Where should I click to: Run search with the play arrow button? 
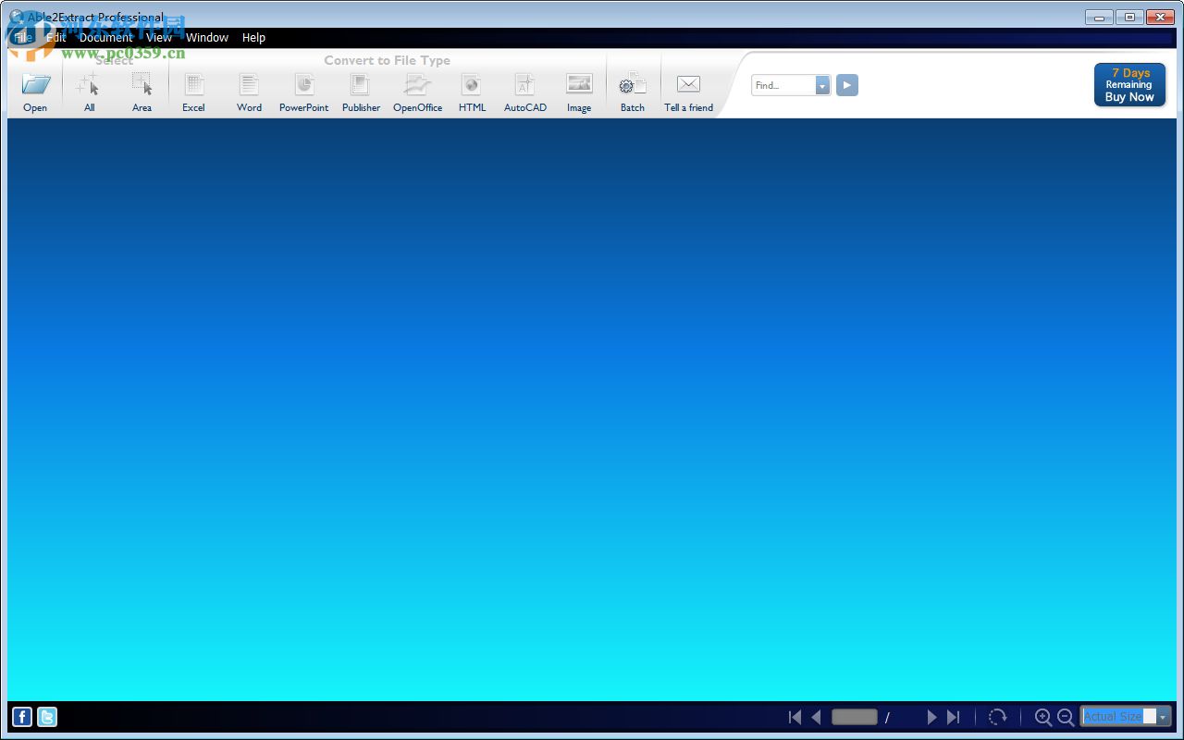(x=847, y=85)
